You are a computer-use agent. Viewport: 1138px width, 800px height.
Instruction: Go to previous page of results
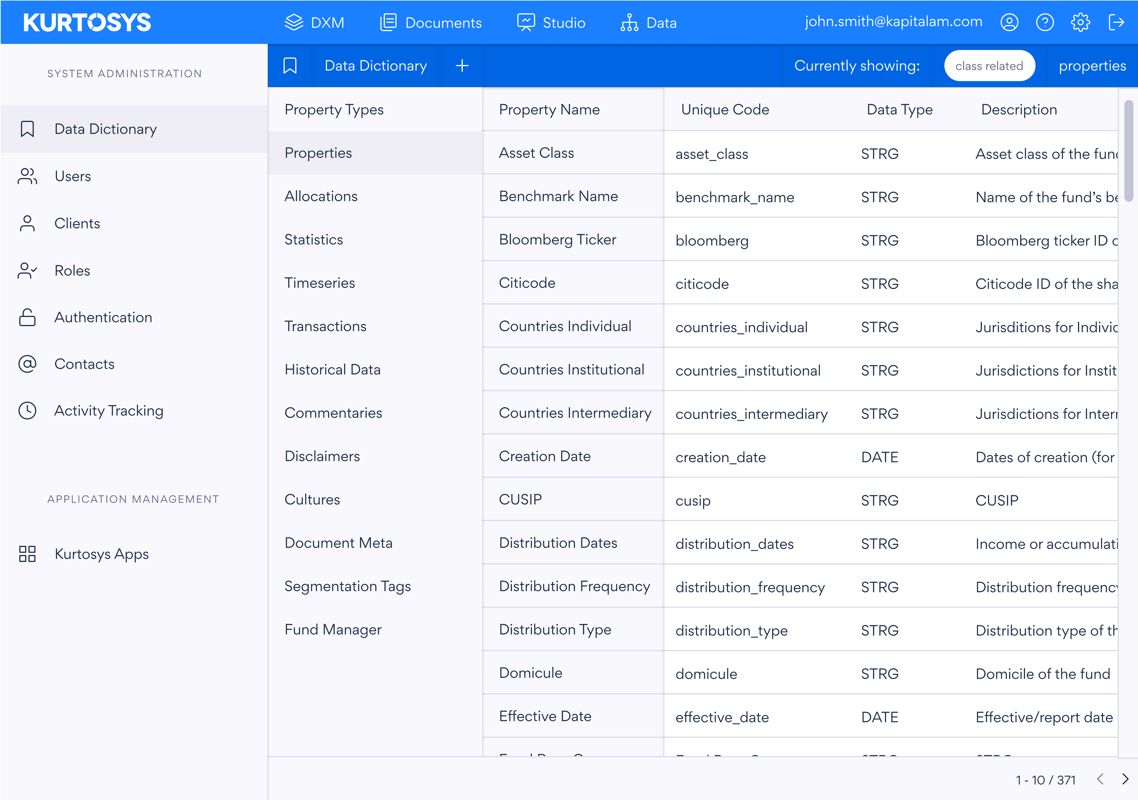[x=1100, y=779]
